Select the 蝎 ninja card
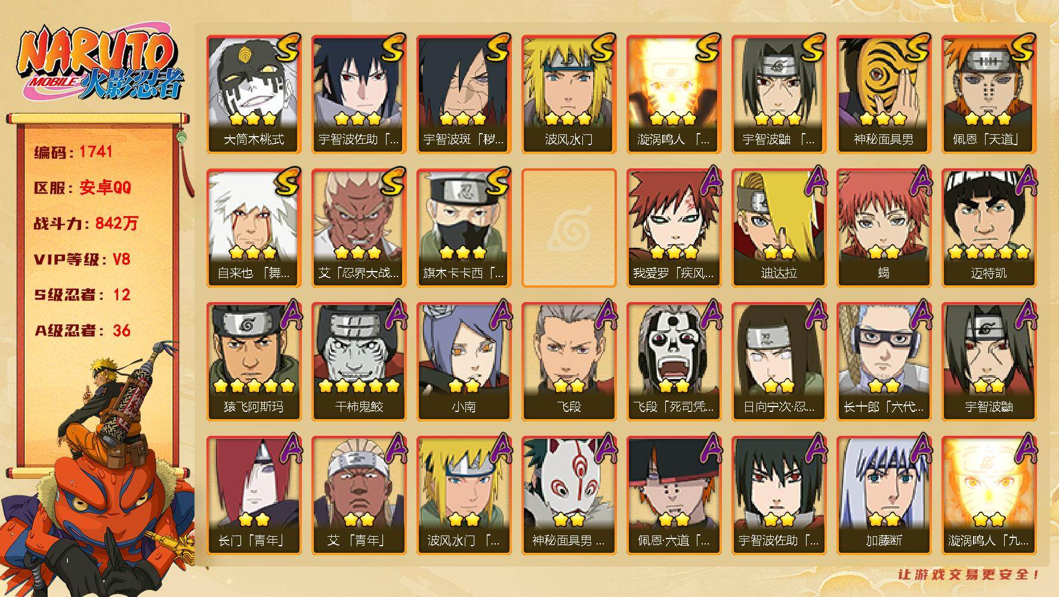Image resolution: width=1059 pixels, height=597 pixels. 884,228
